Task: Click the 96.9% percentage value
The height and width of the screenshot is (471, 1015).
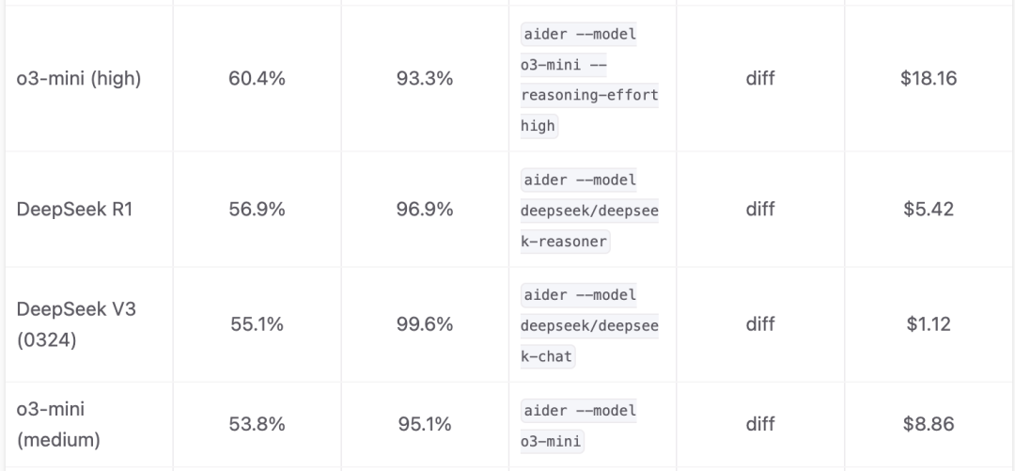Action: (x=425, y=210)
